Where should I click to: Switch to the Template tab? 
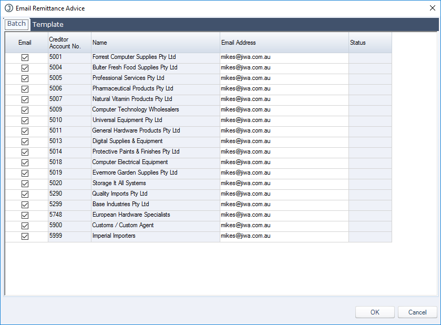pos(48,24)
